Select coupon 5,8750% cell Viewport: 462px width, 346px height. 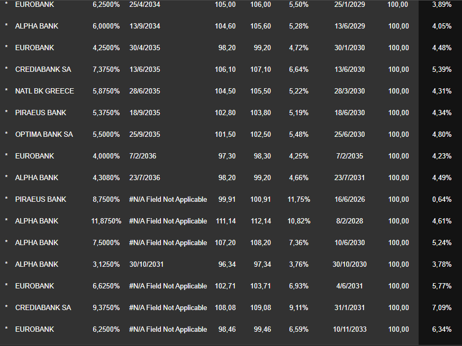[106, 91]
